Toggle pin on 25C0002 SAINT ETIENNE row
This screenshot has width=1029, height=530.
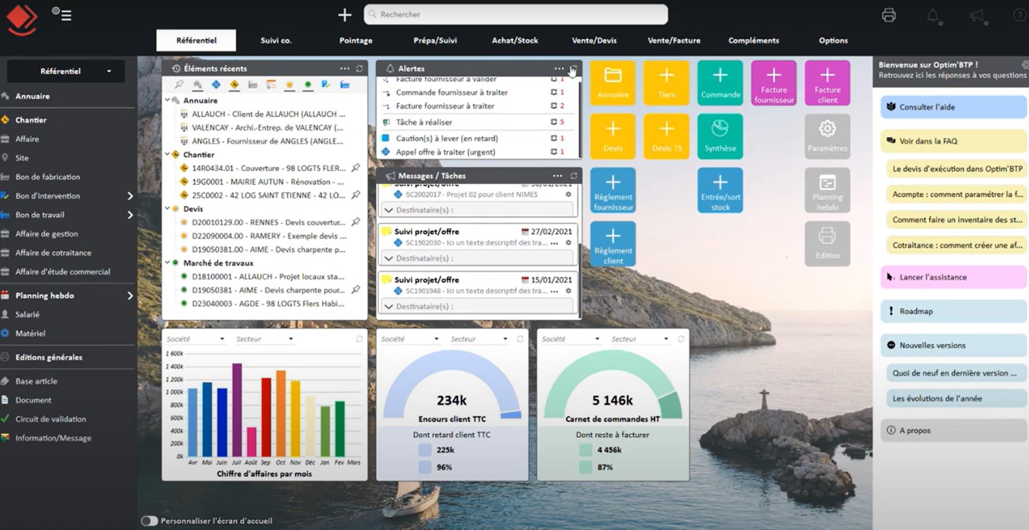tap(355, 195)
